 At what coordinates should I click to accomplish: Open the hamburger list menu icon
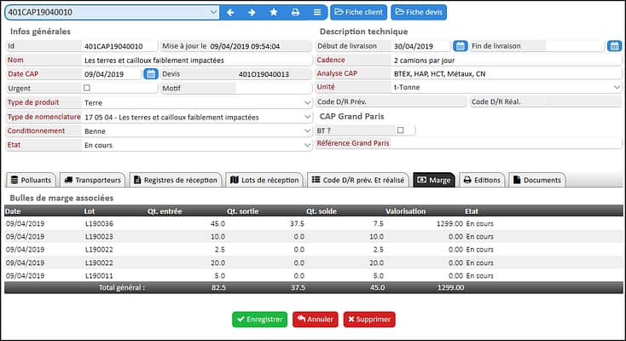click(x=317, y=13)
